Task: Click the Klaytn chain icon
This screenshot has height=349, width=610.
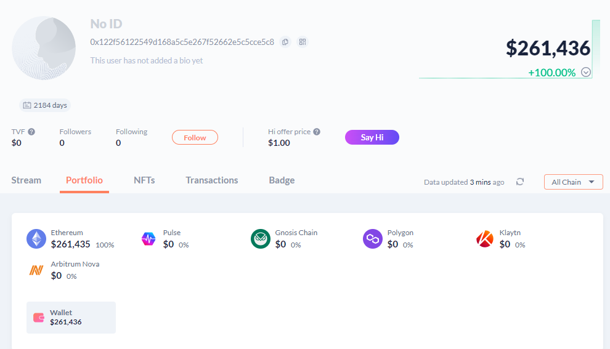Action: pyautogui.click(x=485, y=239)
